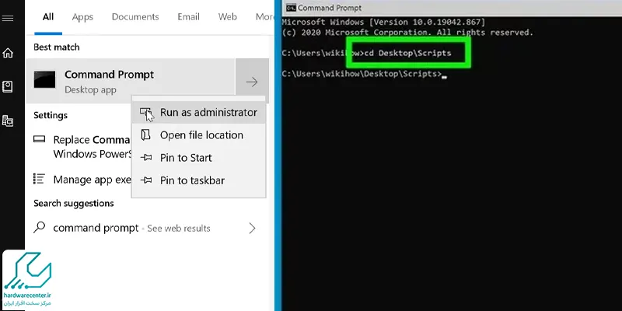The height and width of the screenshot is (311, 622).
Task: Open the notebook icon in search sidebar
Action: click(x=8, y=87)
